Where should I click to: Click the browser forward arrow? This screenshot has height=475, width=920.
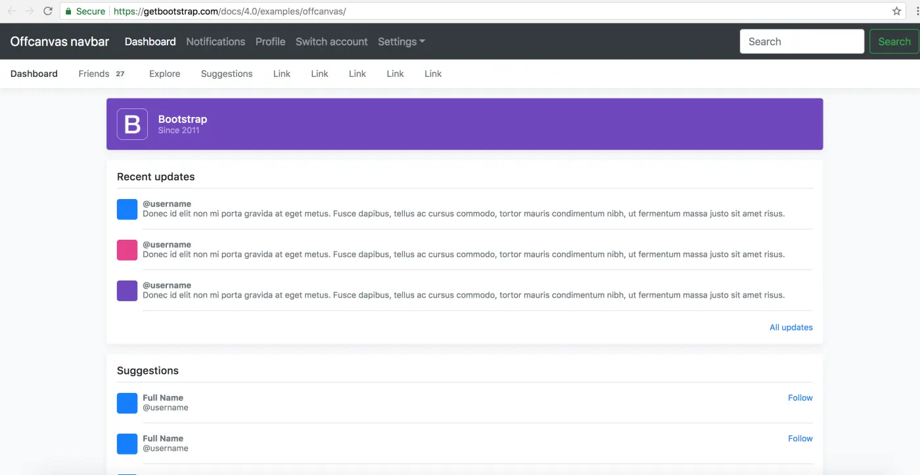point(30,11)
